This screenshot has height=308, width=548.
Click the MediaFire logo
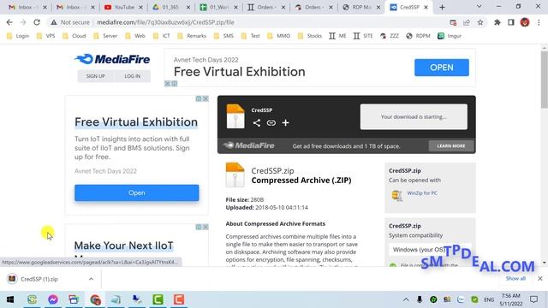coord(112,59)
